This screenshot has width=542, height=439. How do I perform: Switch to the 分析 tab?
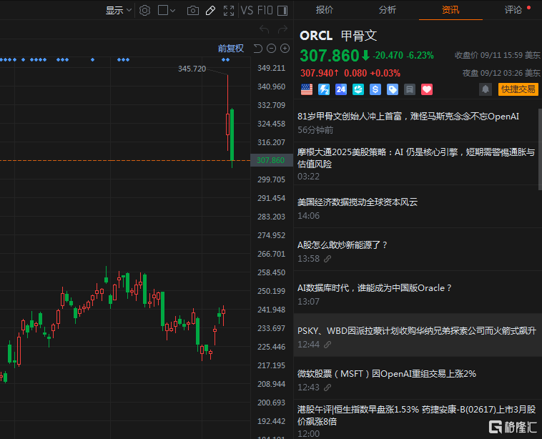click(x=387, y=10)
